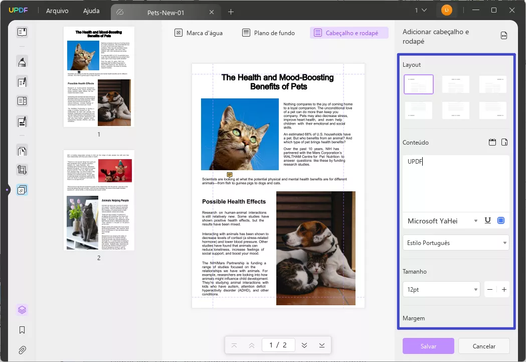Open the Arquivo menu
Image resolution: width=526 pixels, height=362 pixels.
coord(57,11)
